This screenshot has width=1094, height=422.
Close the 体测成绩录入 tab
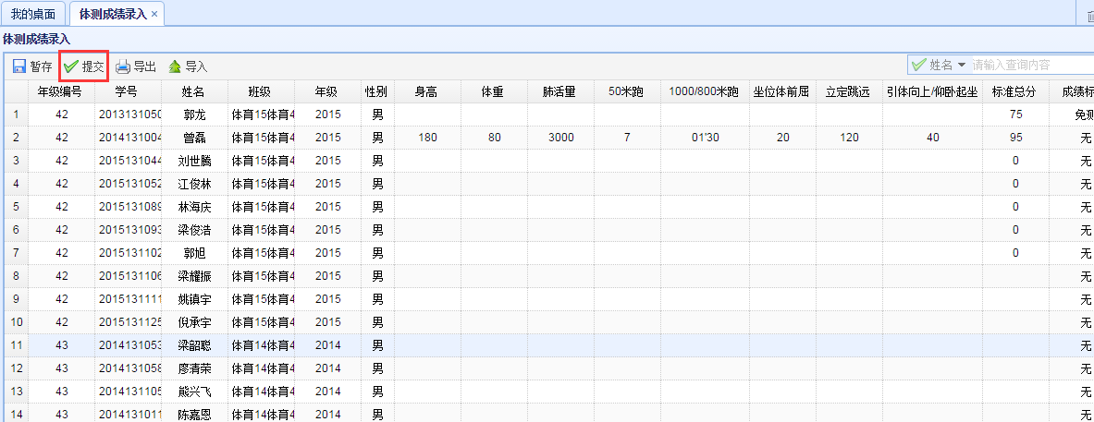154,14
